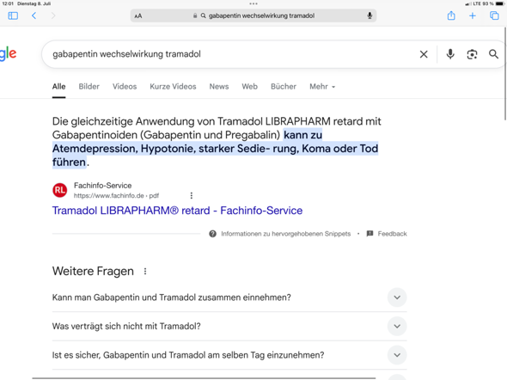Click the Feedback link below the snippet
This screenshot has height=380, width=507.
[x=387, y=234]
